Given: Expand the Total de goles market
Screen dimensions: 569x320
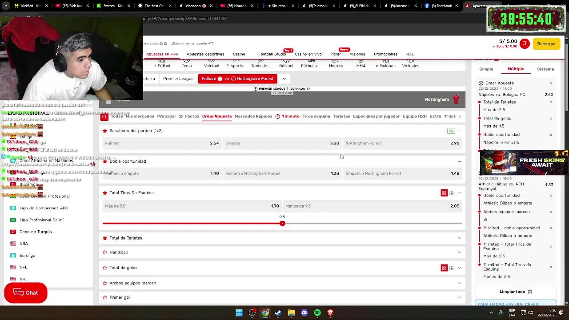Looking at the screenshot, I should click(460, 268).
